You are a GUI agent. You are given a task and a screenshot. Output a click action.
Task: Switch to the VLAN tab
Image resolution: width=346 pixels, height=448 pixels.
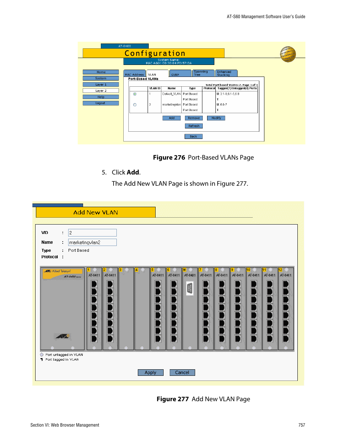[x=157, y=74]
